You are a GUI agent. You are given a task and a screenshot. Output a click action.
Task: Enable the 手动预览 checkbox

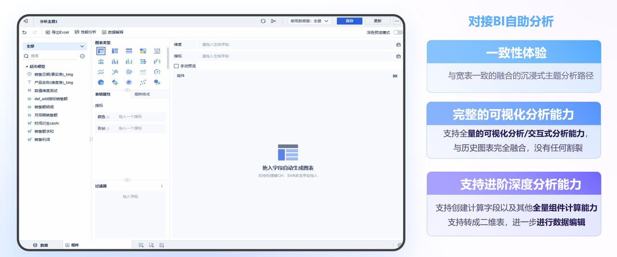pos(176,66)
